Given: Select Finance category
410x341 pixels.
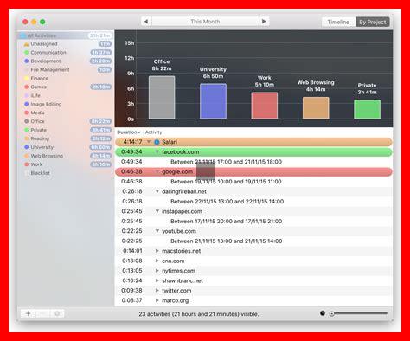Looking at the screenshot, I should (x=66, y=78).
